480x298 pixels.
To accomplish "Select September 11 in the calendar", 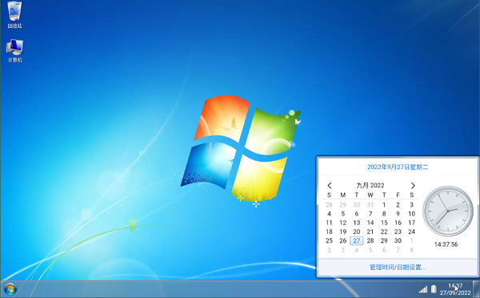I will pos(329,223).
